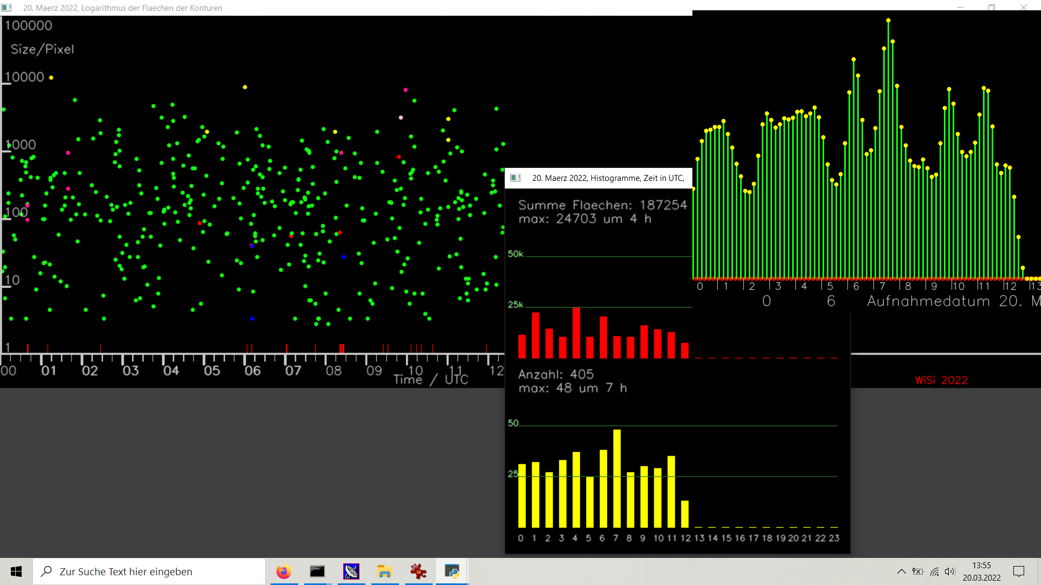Click the Logarithmus window title bar icon
The width and height of the screenshot is (1041, 585).
(7, 8)
